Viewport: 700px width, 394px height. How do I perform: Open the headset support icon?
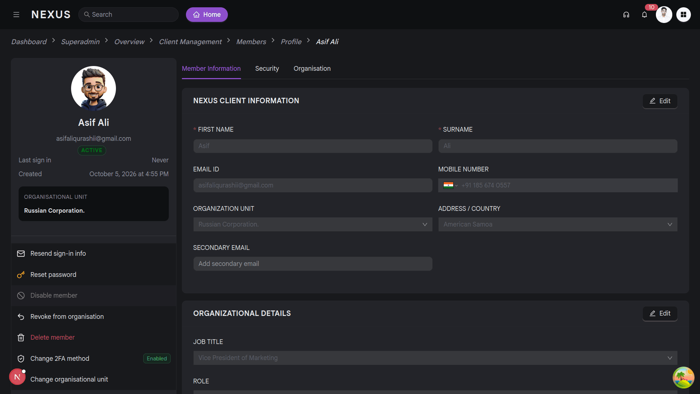pos(626,15)
